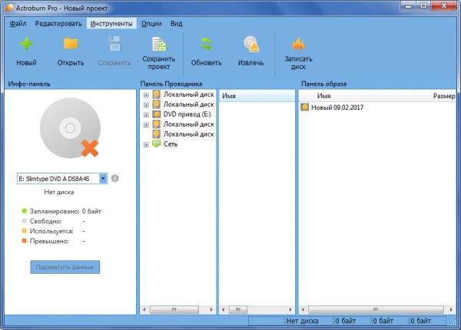Click the Новый green plus icon
Screen dimensions: 461x330
pyautogui.click(x=26, y=45)
